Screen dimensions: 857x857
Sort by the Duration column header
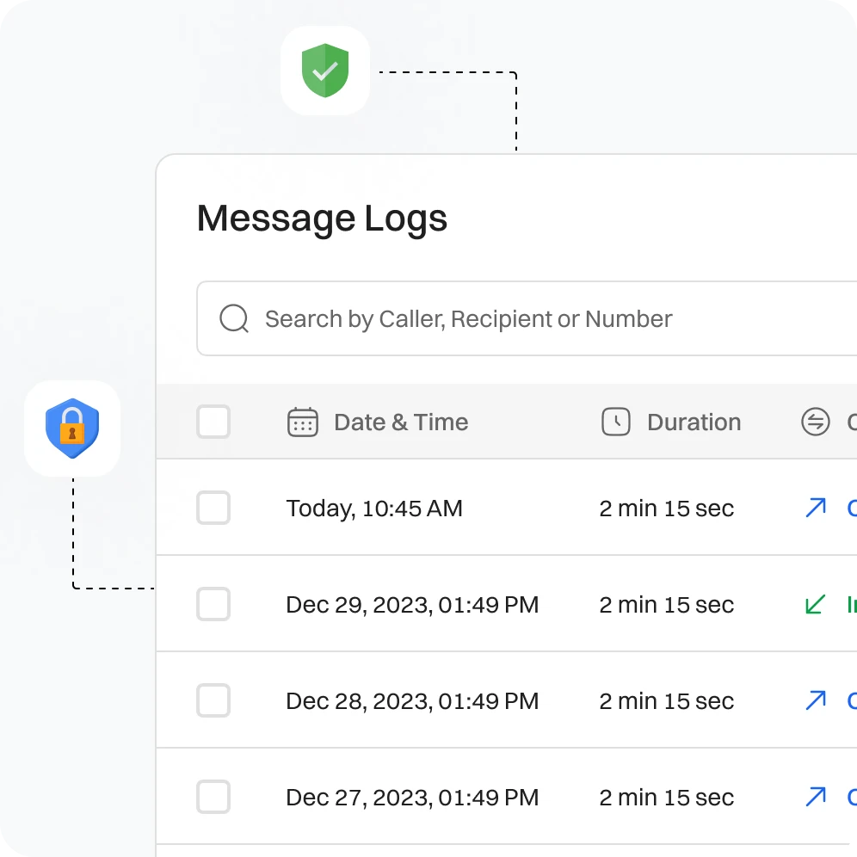click(x=694, y=422)
